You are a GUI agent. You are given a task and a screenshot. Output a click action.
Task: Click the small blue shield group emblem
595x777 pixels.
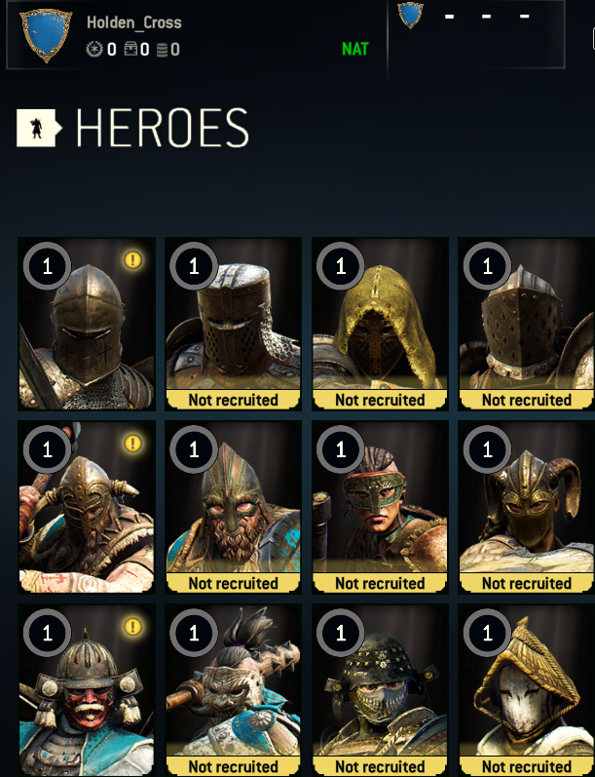tap(410, 15)
